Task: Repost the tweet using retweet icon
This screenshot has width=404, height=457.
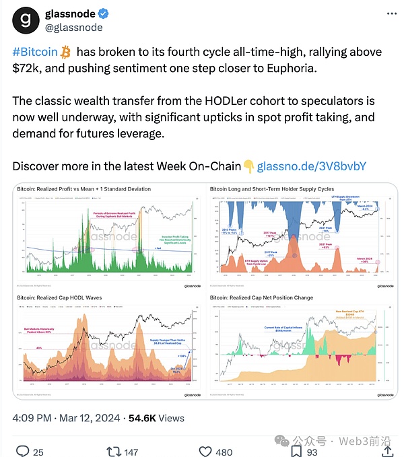Action: pos(114,452)
